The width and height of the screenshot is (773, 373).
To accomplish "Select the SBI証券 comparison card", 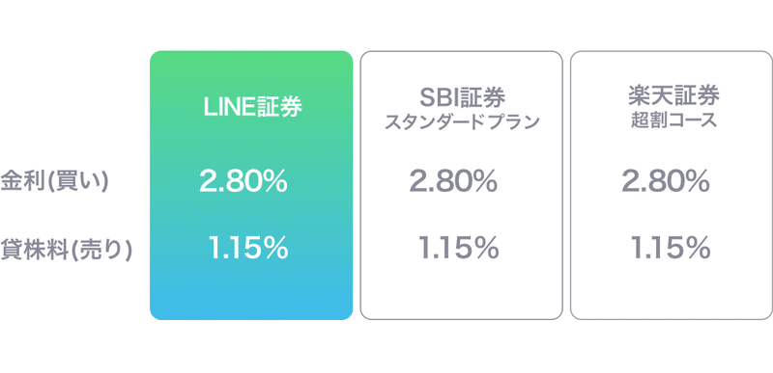I will (x=462, y=185).
